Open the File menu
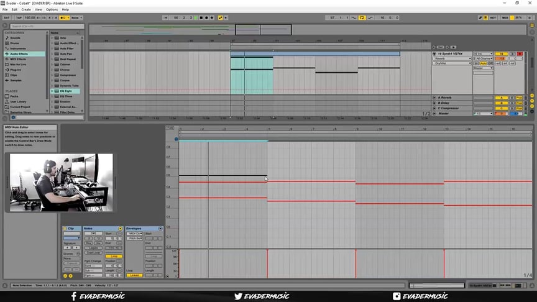The height and width of the screenshot is (302, 537). (5, 9)
